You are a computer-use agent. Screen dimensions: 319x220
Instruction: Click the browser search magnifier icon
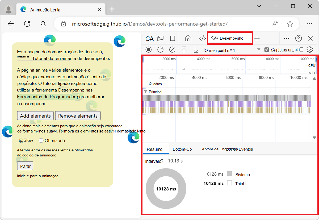click(x=44, y=24)
